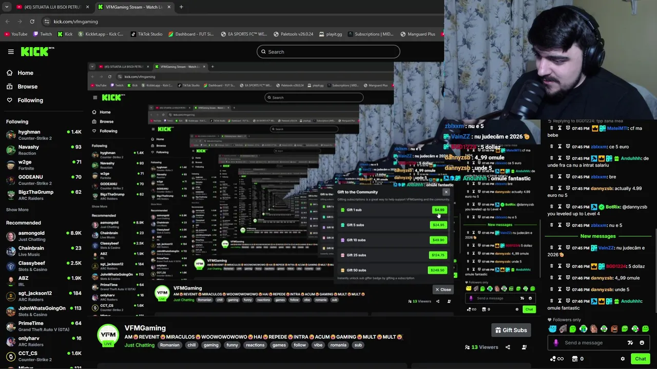Open sgt_jackson12 recommended channel
The height and width of the screenshot is (369, 657).
[44, 296]
